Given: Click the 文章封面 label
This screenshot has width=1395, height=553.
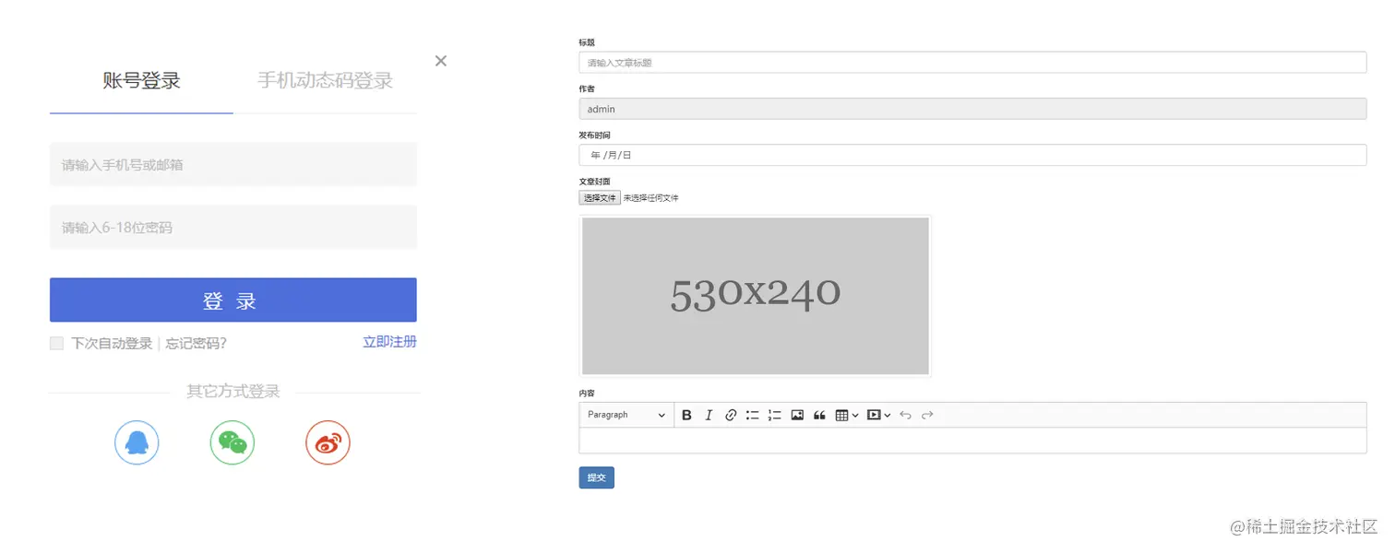Looking at the screenshot, I should point(595,182).
